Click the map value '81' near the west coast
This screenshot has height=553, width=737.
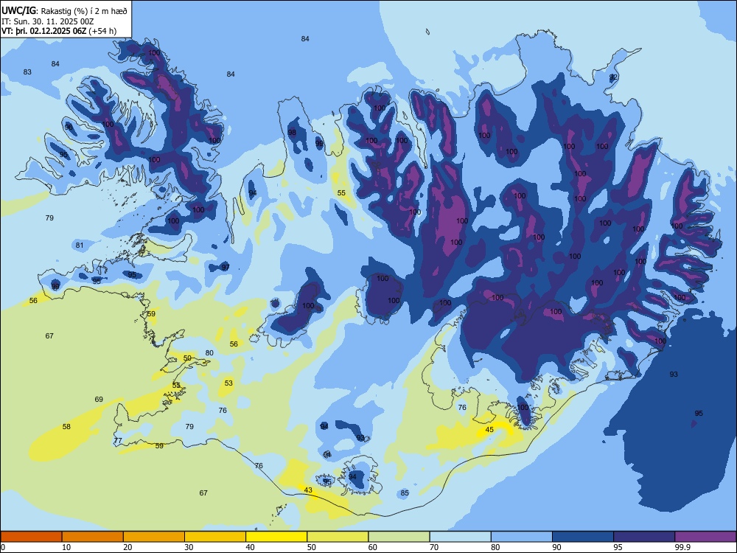click(80, 245)
